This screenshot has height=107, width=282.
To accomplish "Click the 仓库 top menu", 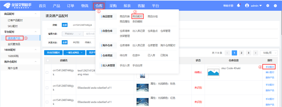I will [99, 6].
